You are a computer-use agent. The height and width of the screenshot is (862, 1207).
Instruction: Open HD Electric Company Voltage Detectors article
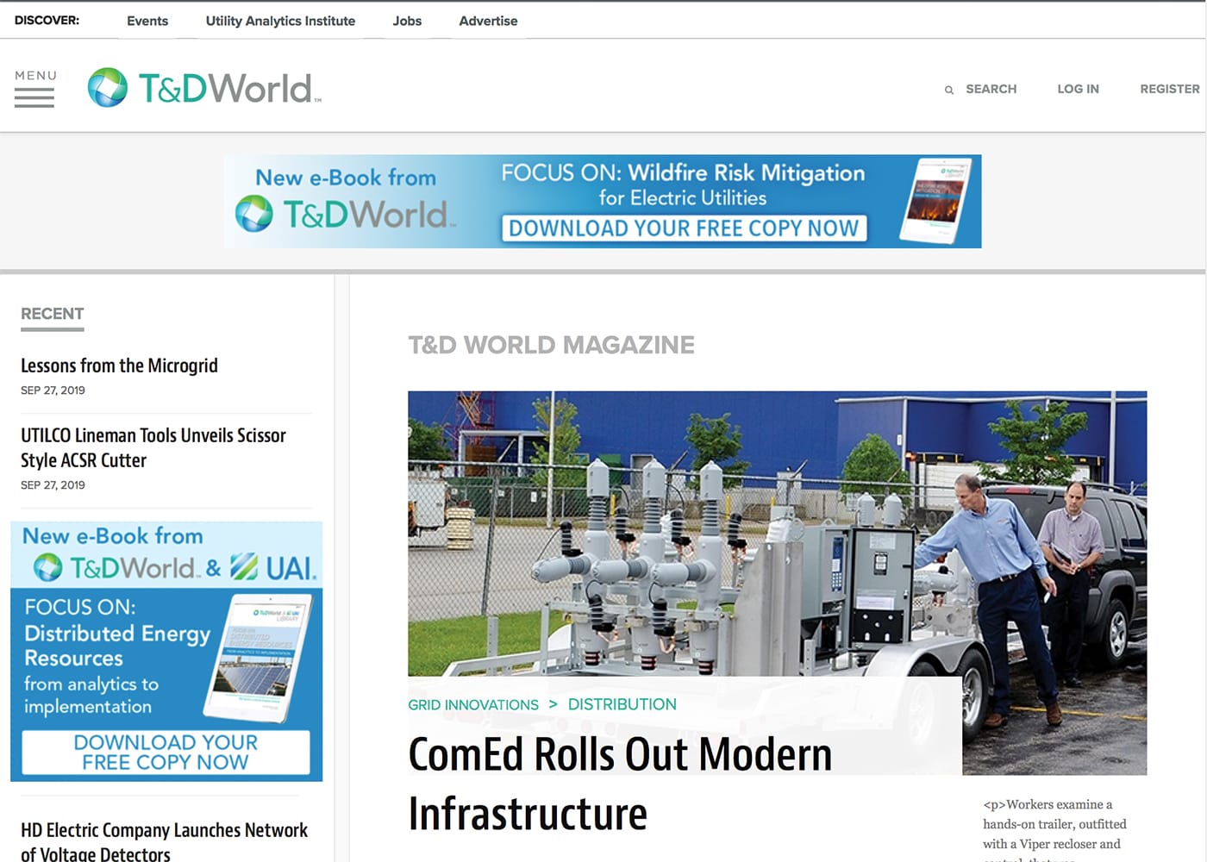164,840
